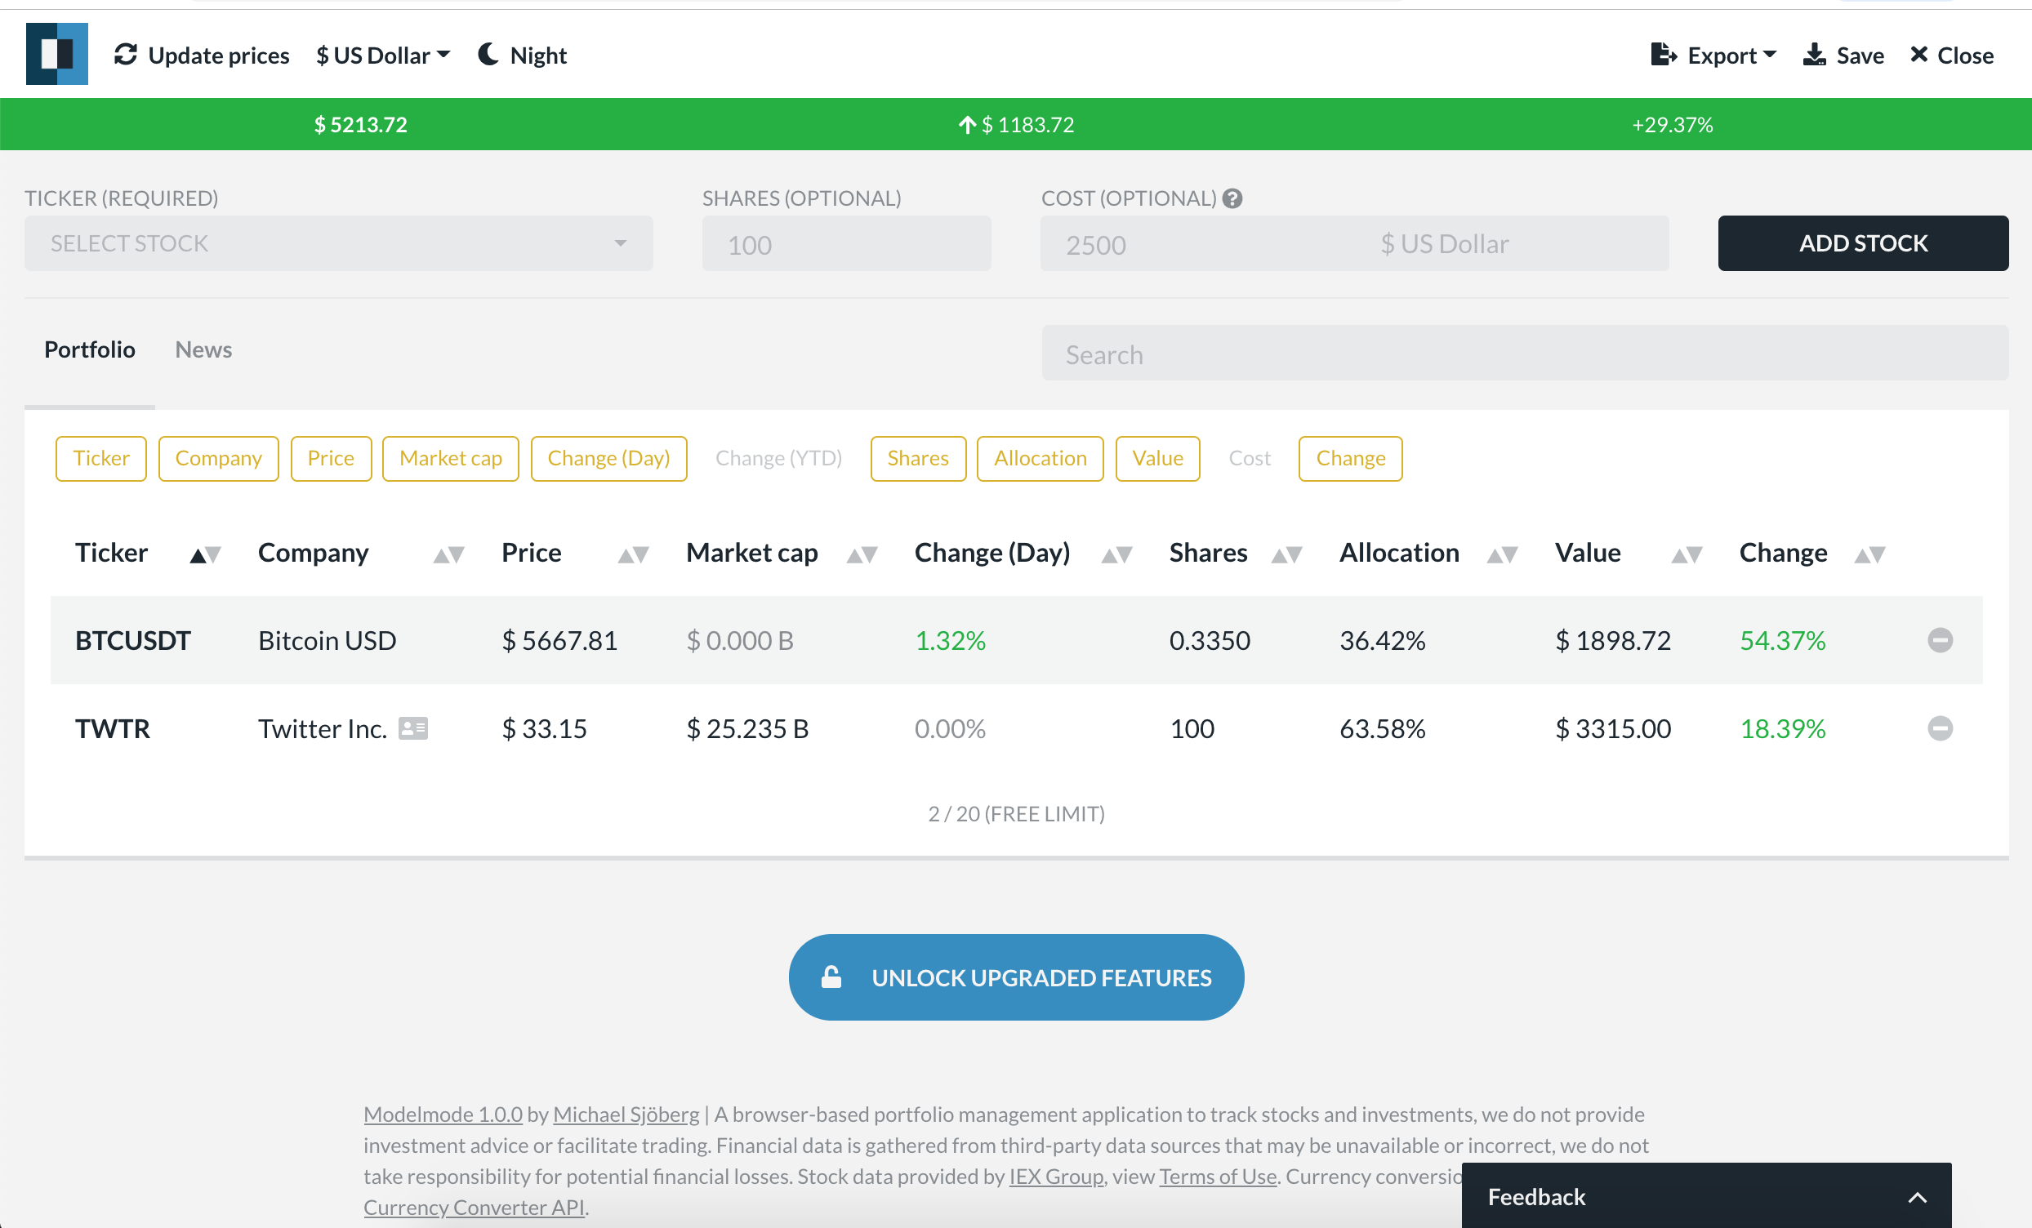2032x1228 pixels.
Task: Click the Cost help question mark icon
Action: tap(1232, 198)
